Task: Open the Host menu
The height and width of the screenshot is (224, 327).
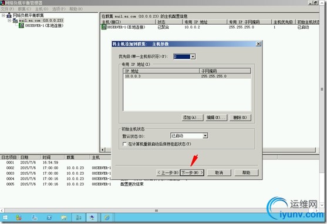Action: pyautogui.click(x=42, y=9)
